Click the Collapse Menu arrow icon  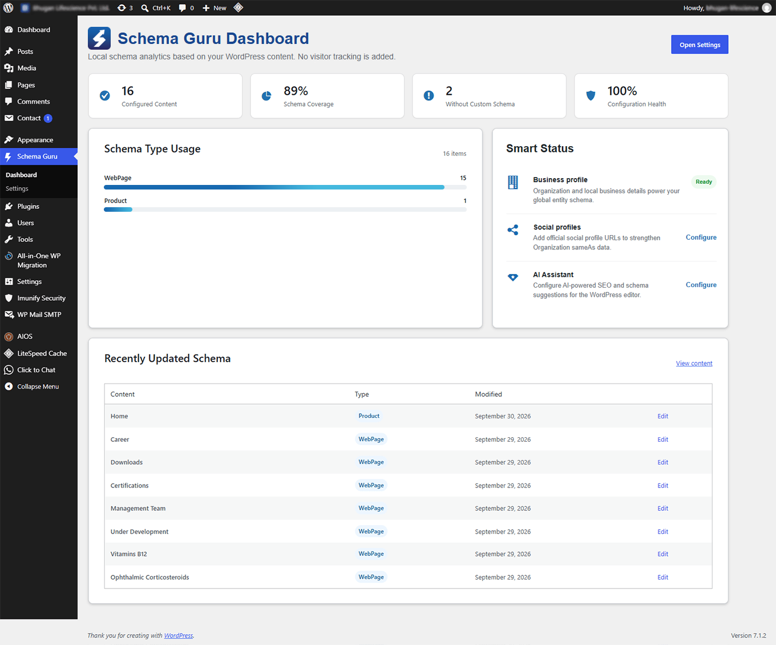[9, 386]
